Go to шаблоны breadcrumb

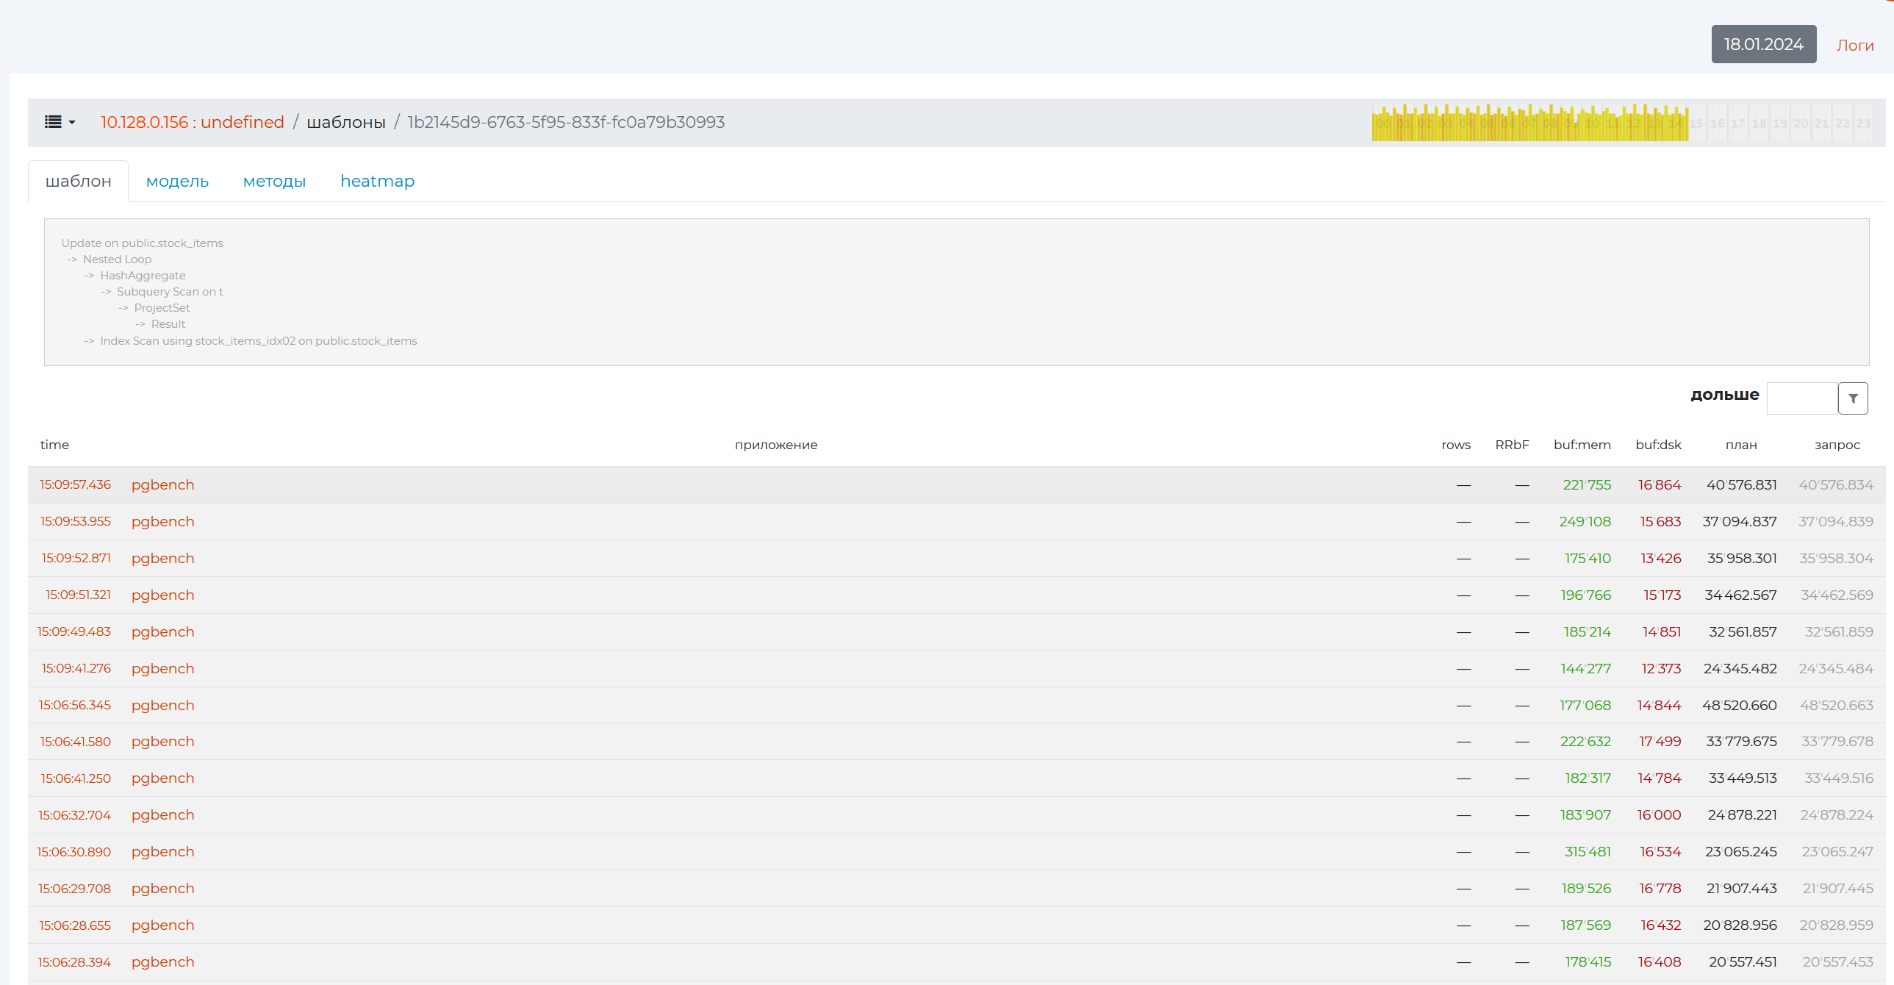tap(345, 122)
